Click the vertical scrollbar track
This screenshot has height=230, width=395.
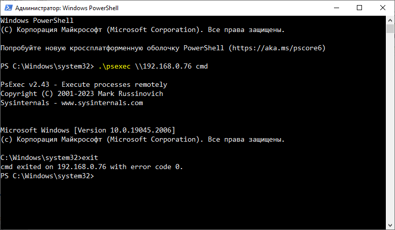tap(390, 127)
